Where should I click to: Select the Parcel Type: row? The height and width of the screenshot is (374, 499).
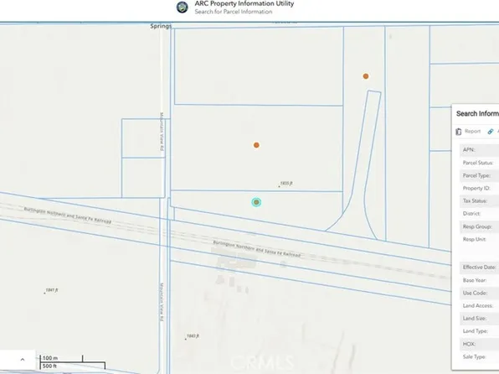[479, 175]
